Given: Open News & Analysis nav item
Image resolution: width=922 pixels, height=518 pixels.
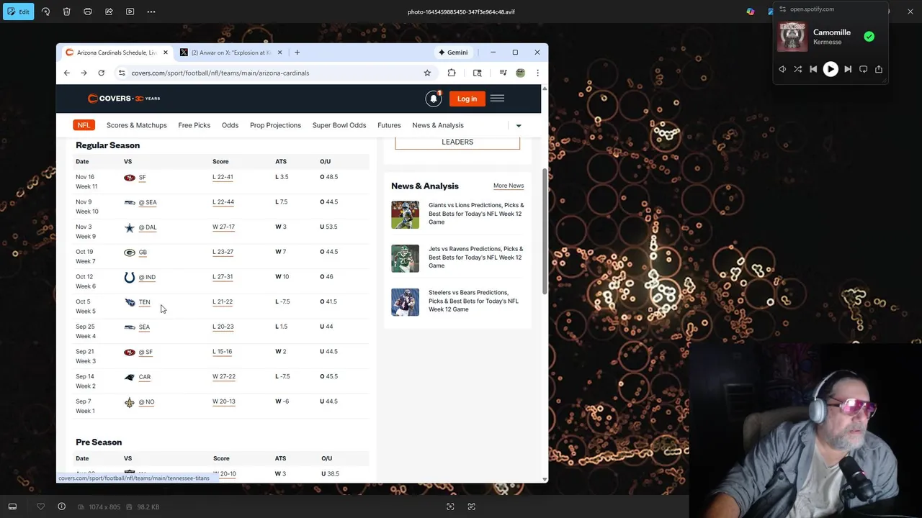Looking at the screenshot, I should point(438,125).
